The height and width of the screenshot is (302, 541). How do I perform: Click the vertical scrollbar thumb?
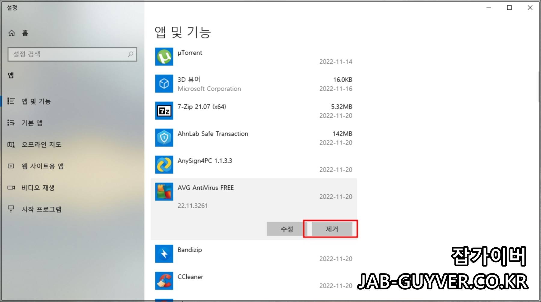click(x=539, y=87)
